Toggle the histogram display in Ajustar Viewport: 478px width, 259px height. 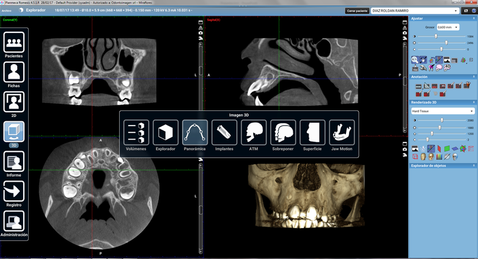click(447, 60)
